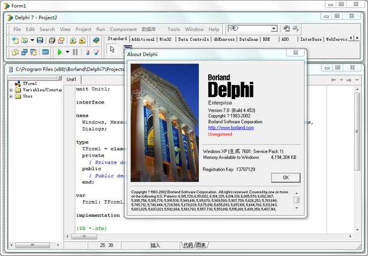
Task: Click the Add File to Project icon
Action: point(73,40)
